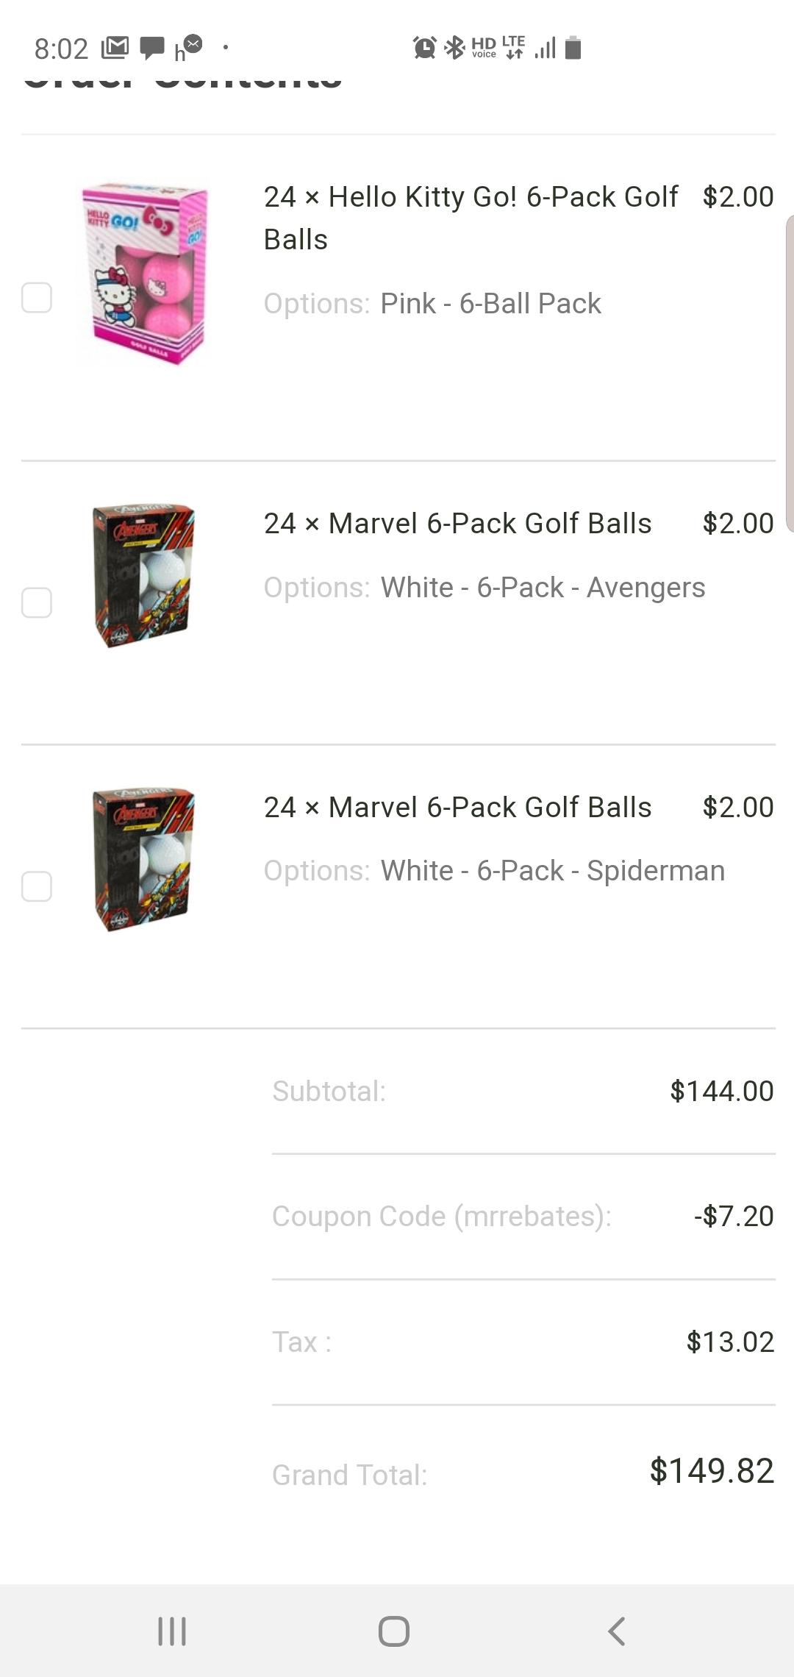
Task: Tap the Gmail notification icon in status bar
Action: [115, 48]
